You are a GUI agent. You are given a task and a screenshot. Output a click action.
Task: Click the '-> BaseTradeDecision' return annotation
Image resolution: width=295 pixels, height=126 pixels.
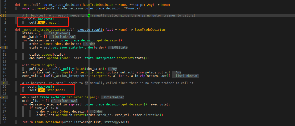coord(148,30)
